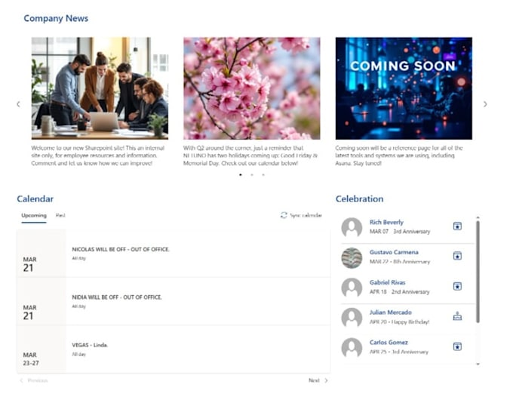The image size is (513, 400).
Task: Click Gabriel Rivas's anniversary star icon
Action: coord(457,286)
